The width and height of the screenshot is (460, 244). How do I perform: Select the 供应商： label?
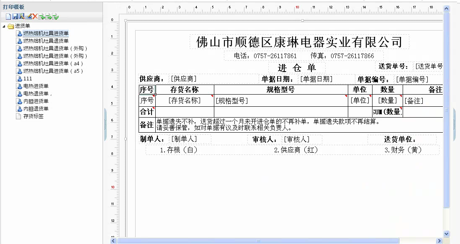pyautogui.click(x=152, y=79)
